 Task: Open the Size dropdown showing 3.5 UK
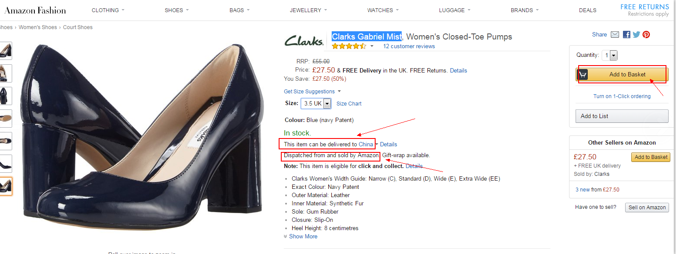pos(316,103)
